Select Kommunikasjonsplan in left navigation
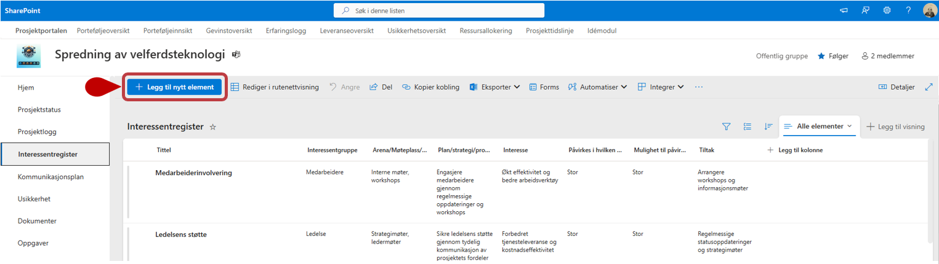This screenshot has height=264, width=939. coord(50,177)
